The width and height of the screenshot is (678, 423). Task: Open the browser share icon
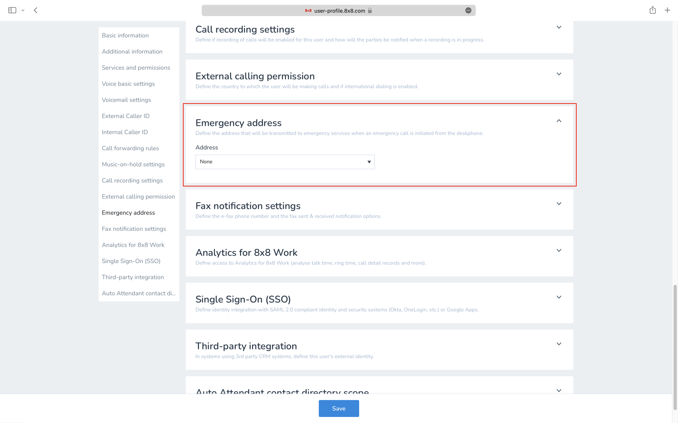coord(653,10)
